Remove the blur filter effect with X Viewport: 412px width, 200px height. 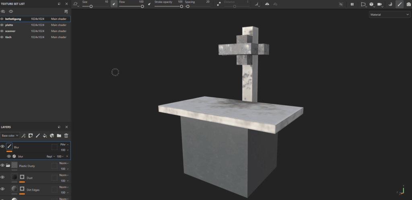[x=67, y=156]
